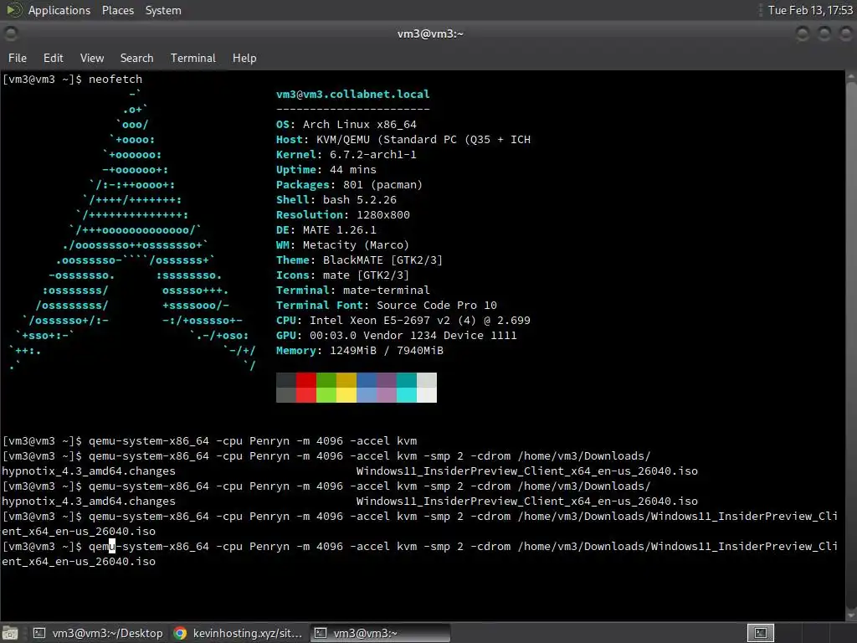Click the yellow color block in neofetch
Viewport: 857px width, 643px height.
pos(346,388)
